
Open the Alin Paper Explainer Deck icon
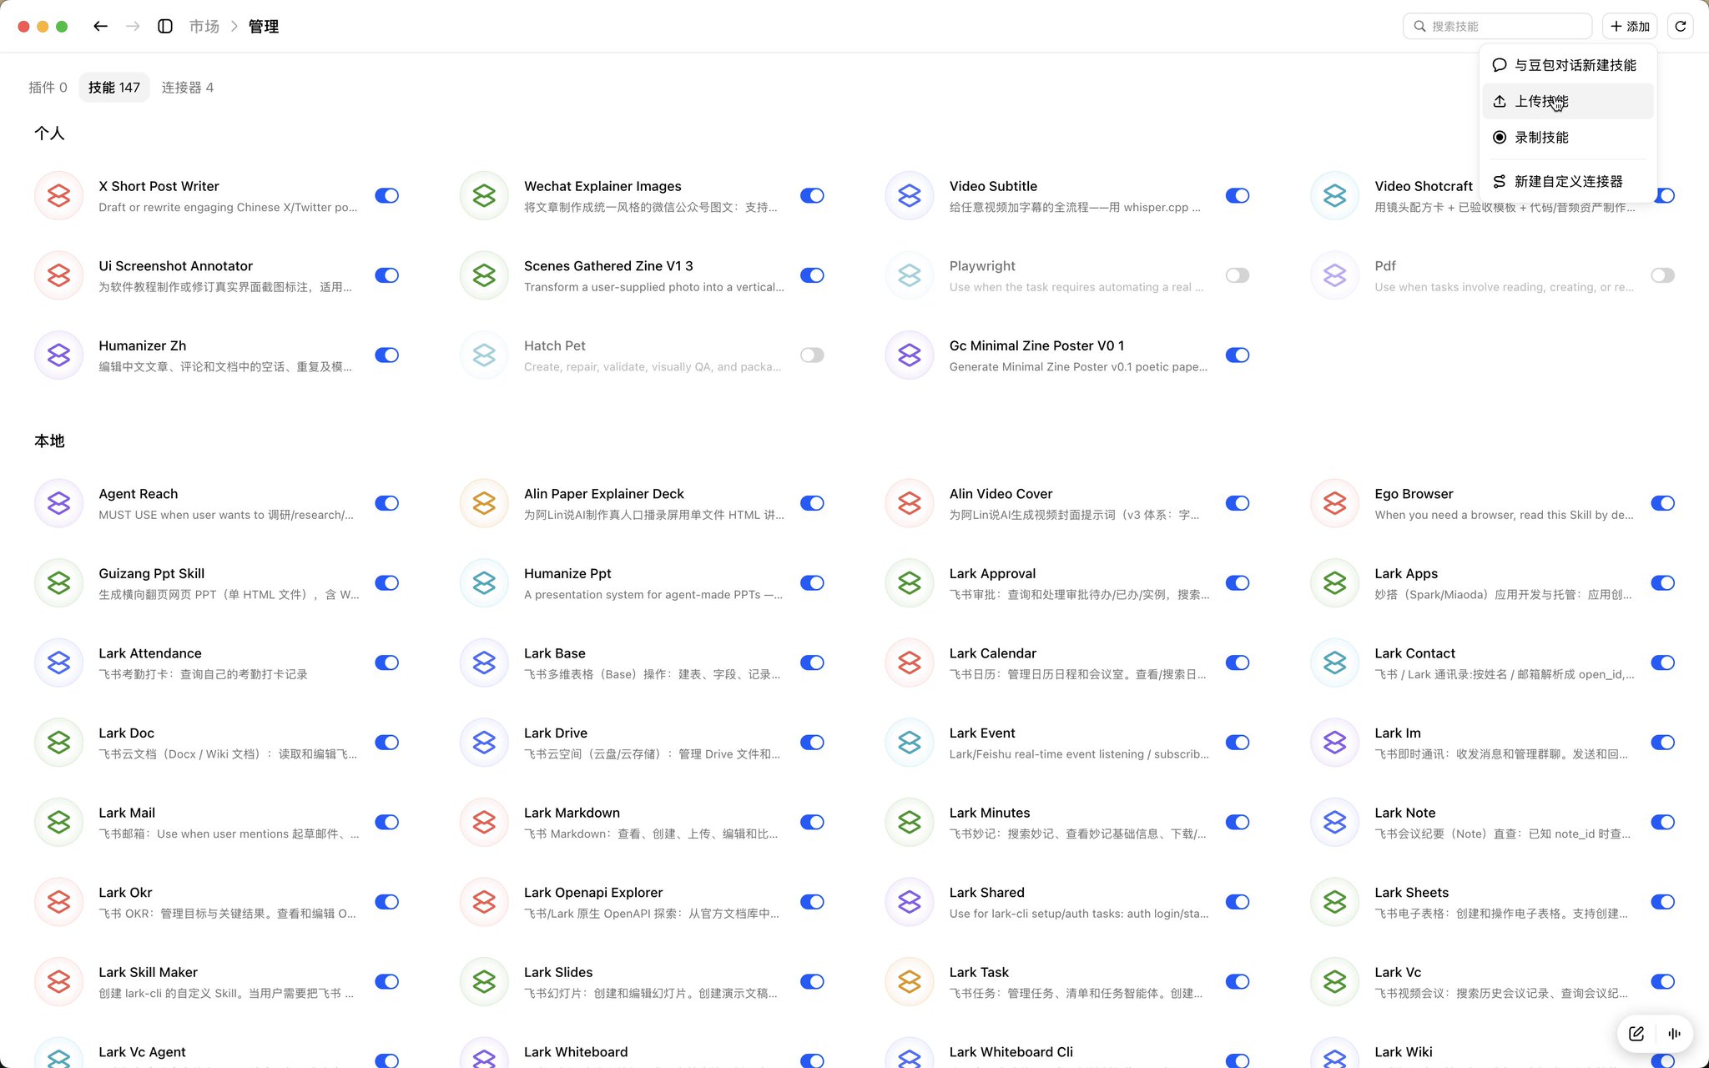(484, 503)
